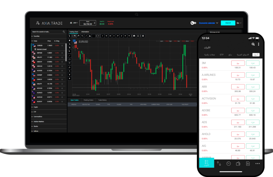Favorite AUDUSD using its star
273x177 pixels.
62,71
